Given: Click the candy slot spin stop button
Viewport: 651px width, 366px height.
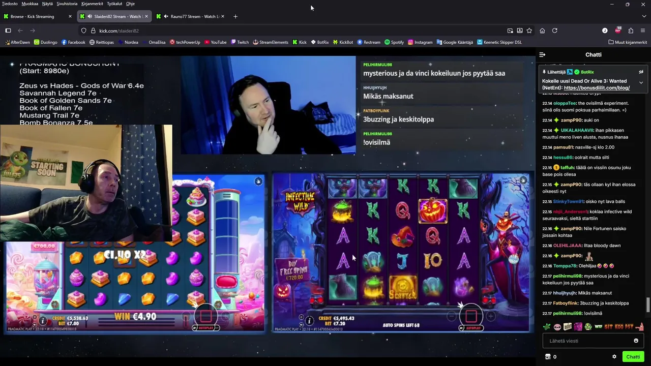Looking at the screenshot, I should [205, 316].
